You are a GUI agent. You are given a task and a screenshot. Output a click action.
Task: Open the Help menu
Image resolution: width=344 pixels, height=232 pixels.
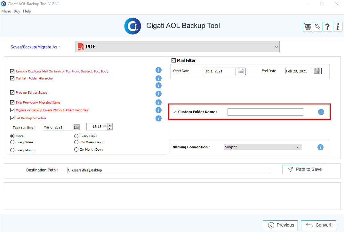pos(27,11)
